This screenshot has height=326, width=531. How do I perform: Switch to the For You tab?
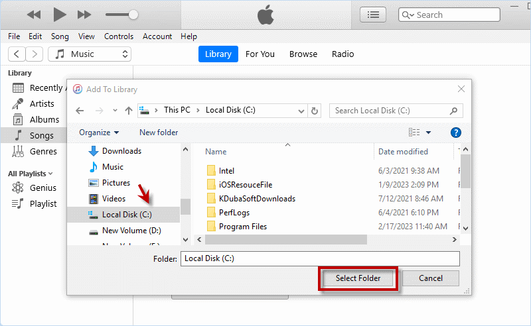click(x=260, y=54)
